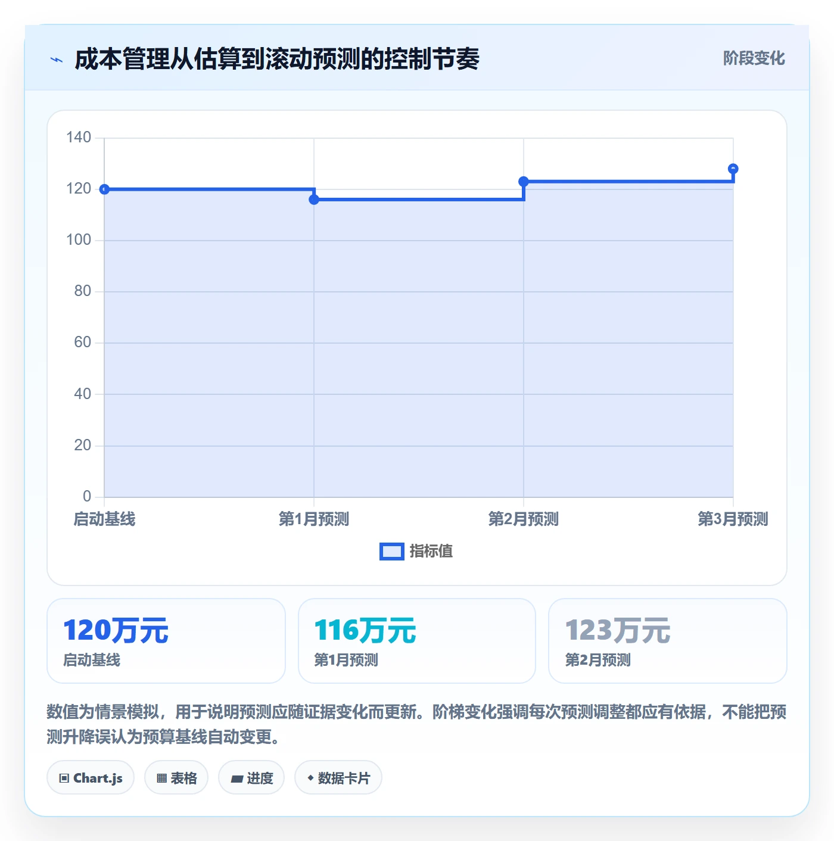Screen dimensions: 834x841
Task: Click the 第3月预测 x-axis label
Action: tap(733, 519)
